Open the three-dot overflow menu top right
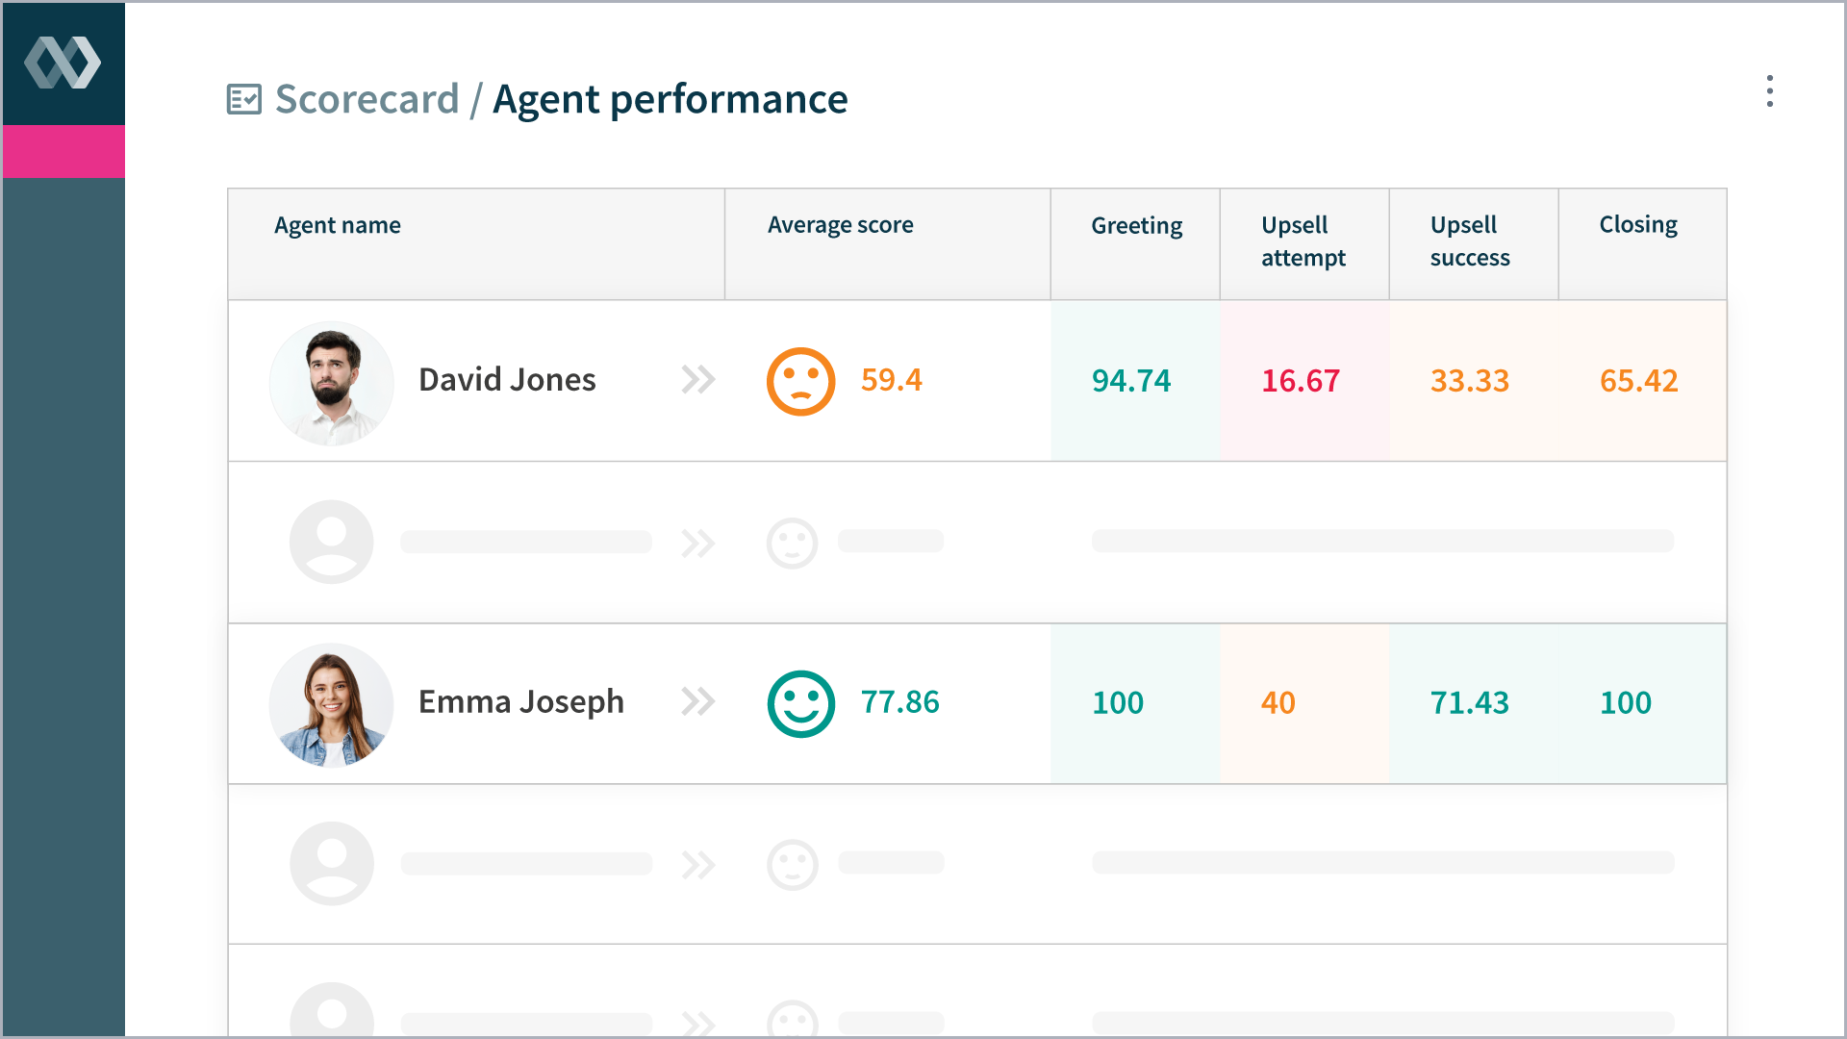1847x1039 pixels. coord(1770,93)
